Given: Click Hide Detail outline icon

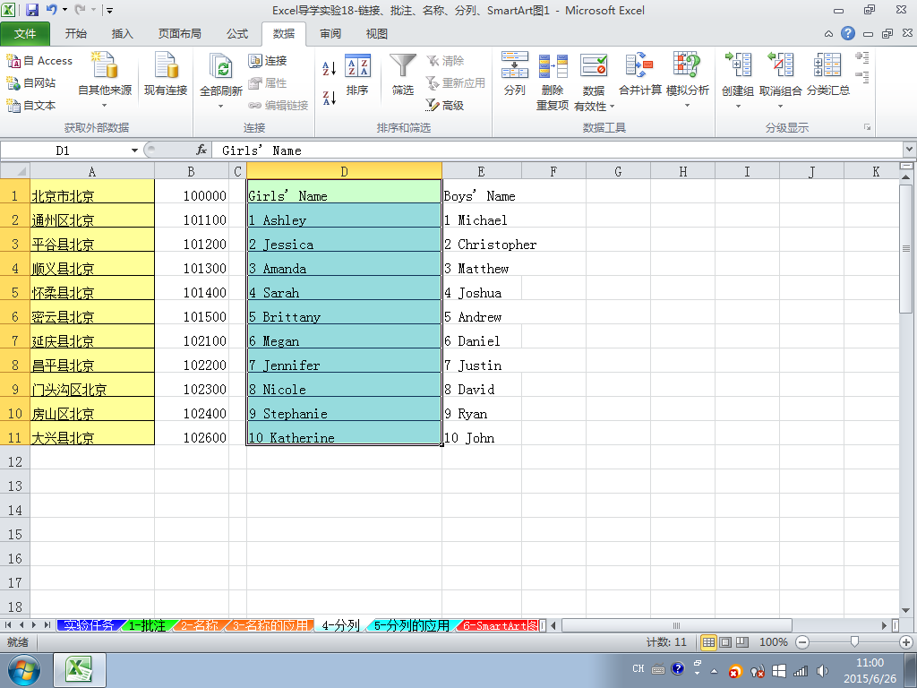Looking at the screenshot, I should pyautogui.click(x=862, y=77).
